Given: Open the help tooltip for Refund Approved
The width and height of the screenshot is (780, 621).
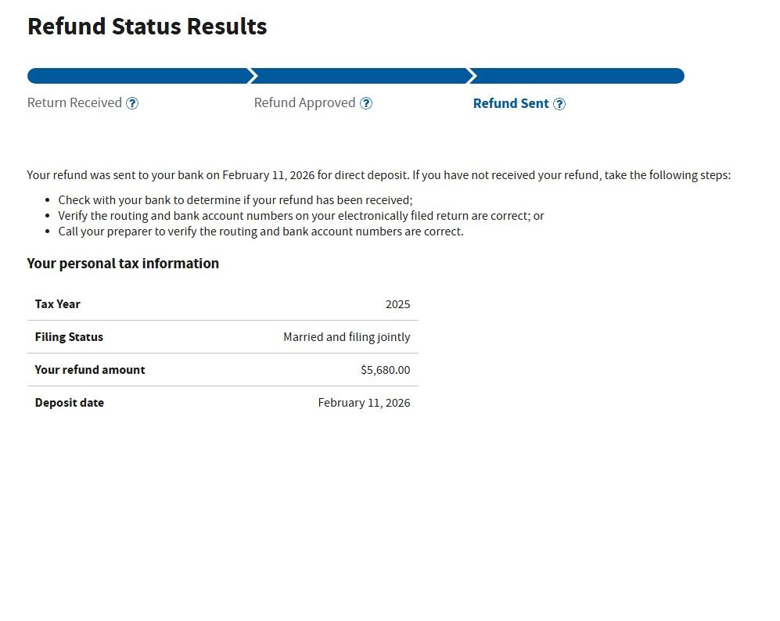Looking at the screenshot, I should click(366, 103).
